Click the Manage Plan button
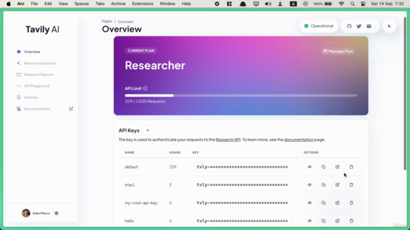The width and height of the screenshot is (410, 230). pos(338,51)
